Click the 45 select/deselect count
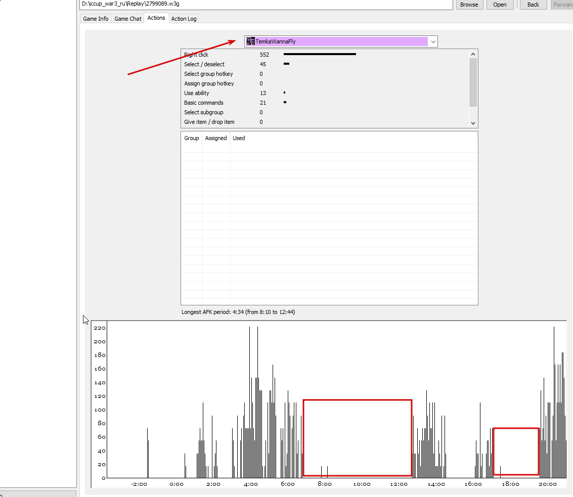Viewport: 573px width, 497px height. (263, 64)
